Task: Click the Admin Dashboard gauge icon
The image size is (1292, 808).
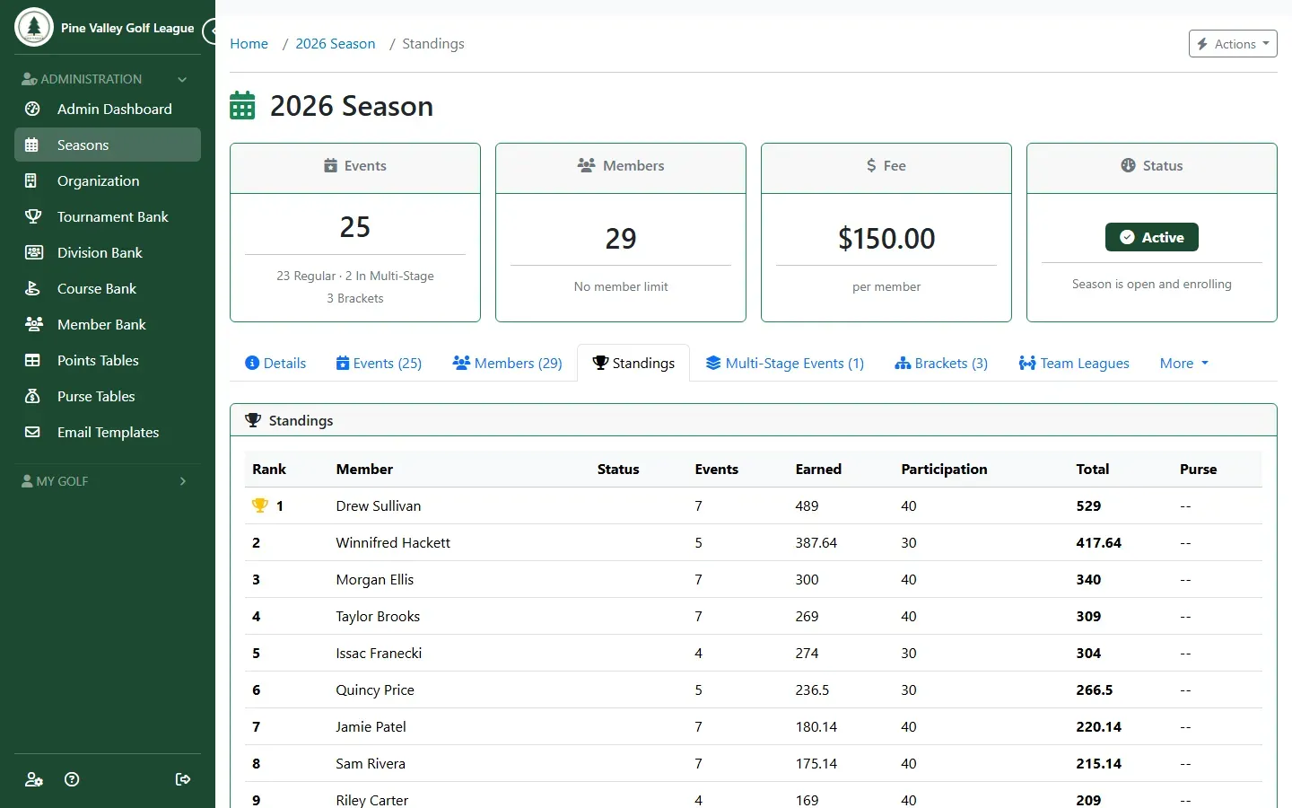Action: pos(32,109)
